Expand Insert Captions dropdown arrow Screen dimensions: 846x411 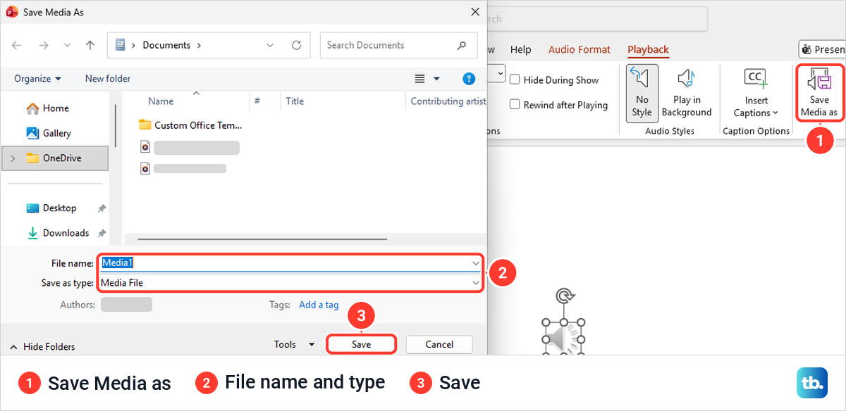click(775, 113)
